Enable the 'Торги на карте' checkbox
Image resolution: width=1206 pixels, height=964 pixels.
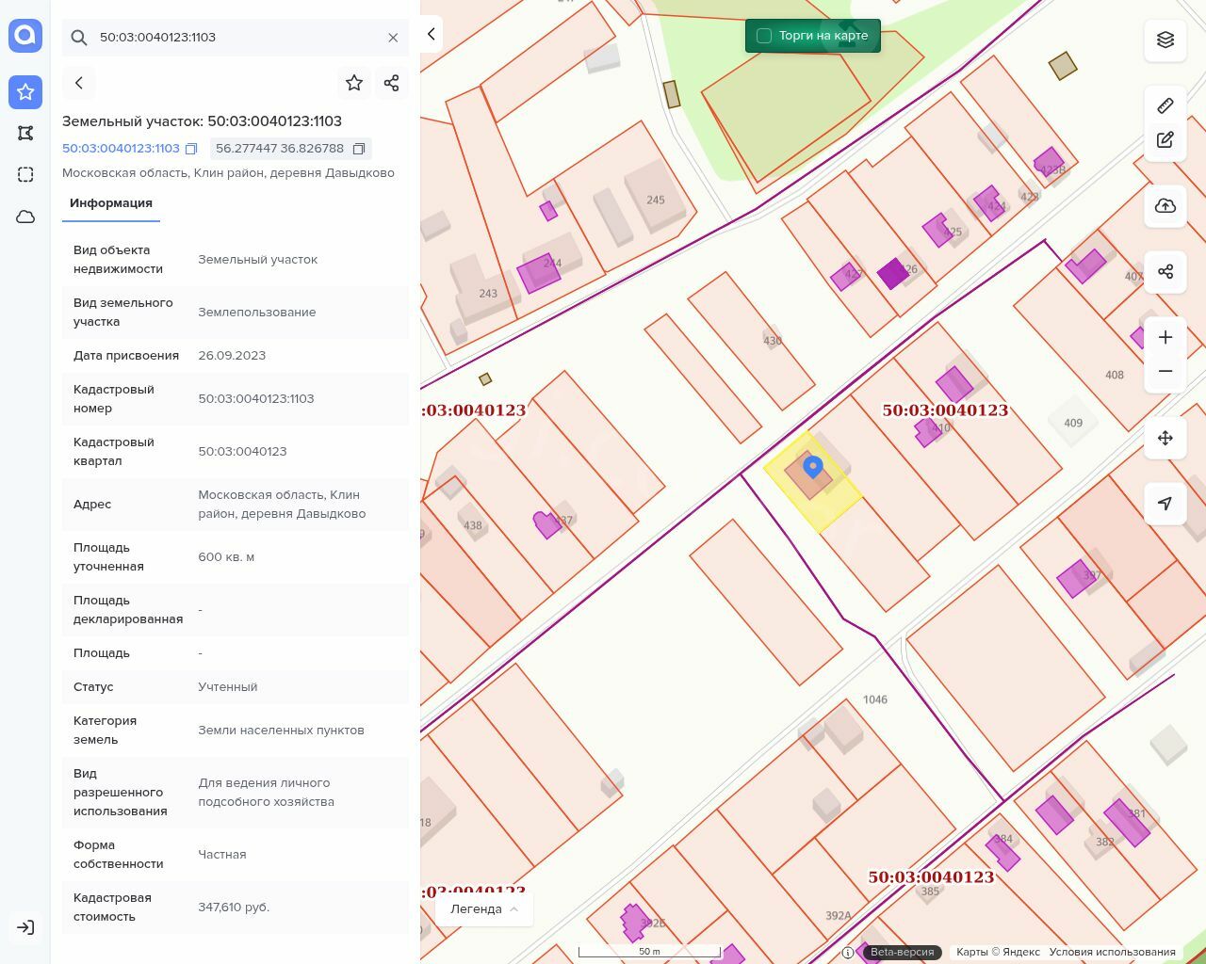pyautogui.click(x=764, y=36)
